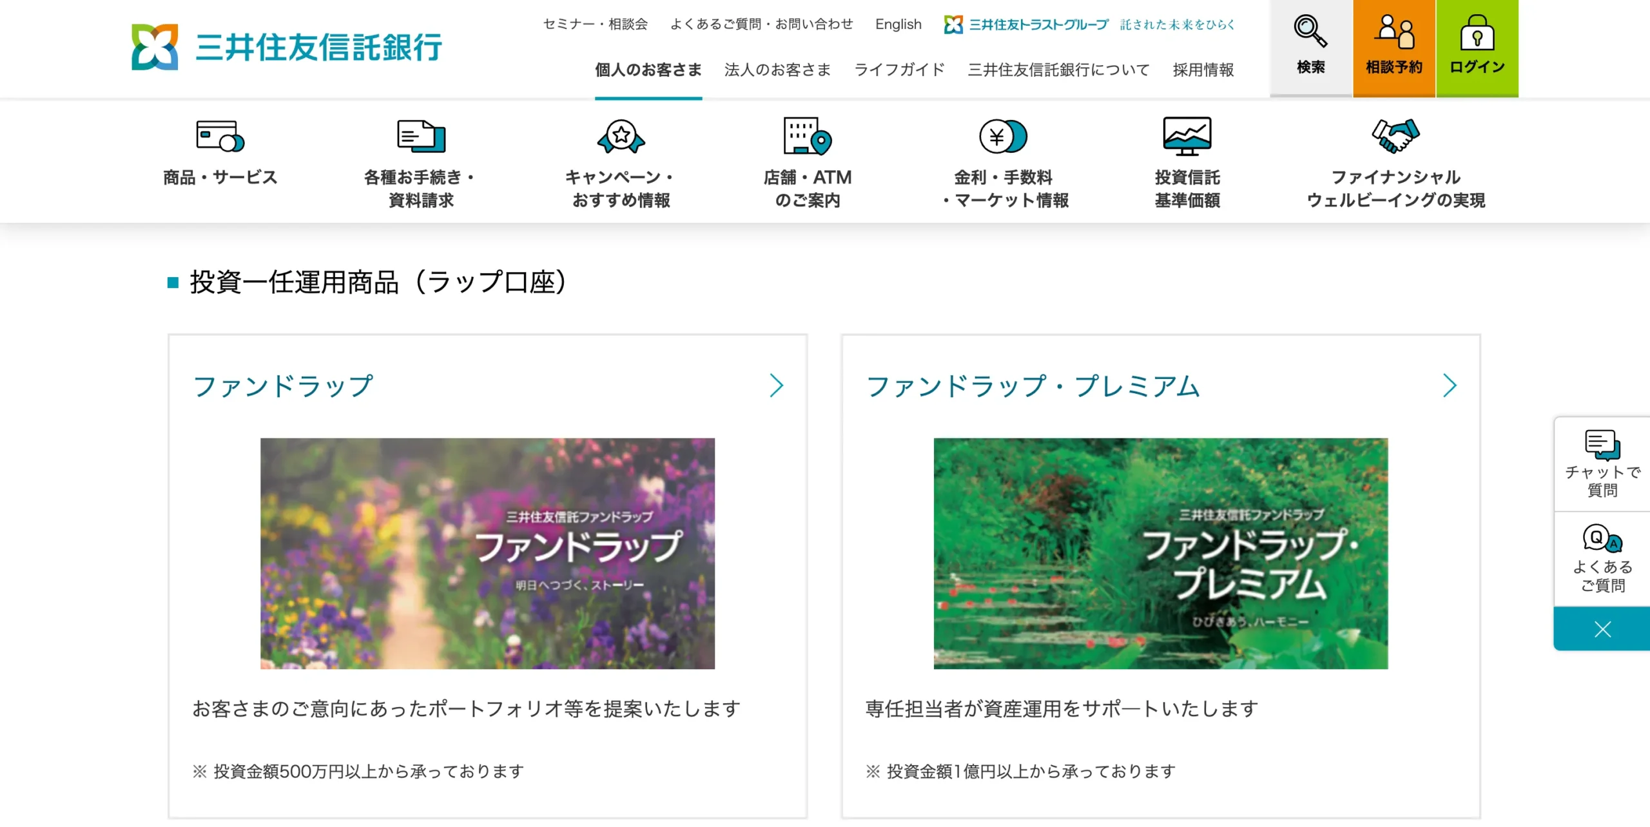Screen dimensions: 1650x827
Task: Collapse the side widget with the X button
Action: (x=1602, y=628)
